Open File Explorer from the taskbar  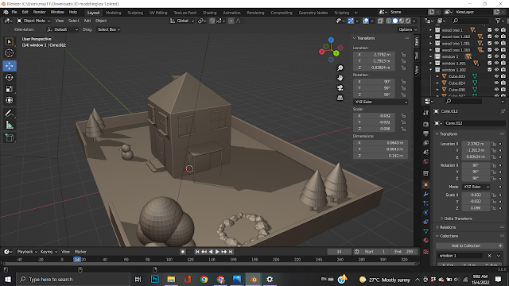click(x=171, y=279)
